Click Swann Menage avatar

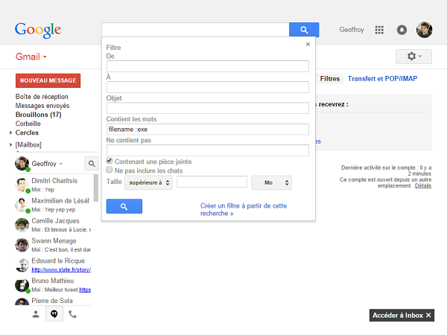coord(22,245)
